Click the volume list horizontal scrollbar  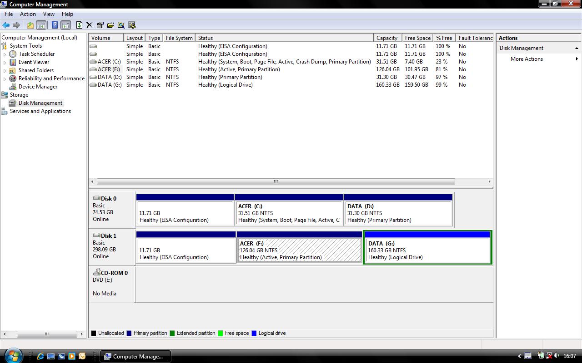(276, 181)
